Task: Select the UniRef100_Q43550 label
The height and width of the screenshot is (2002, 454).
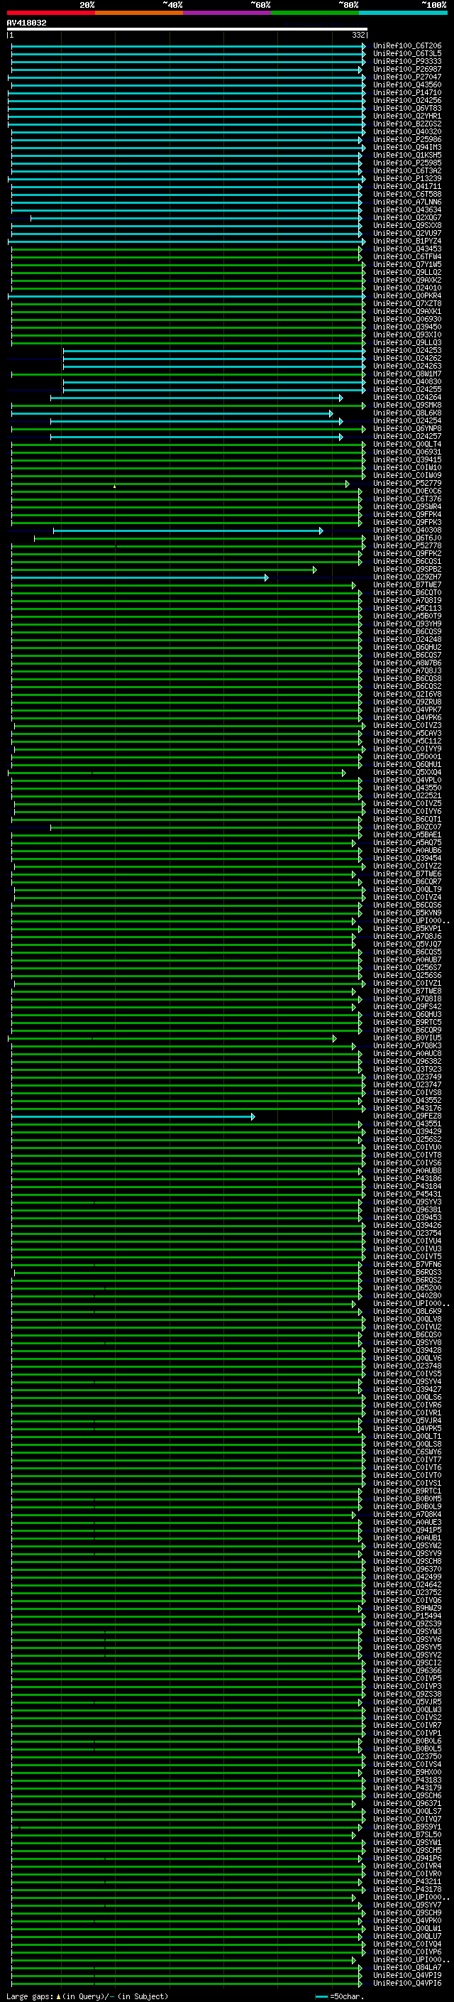Action: (407, 789)
